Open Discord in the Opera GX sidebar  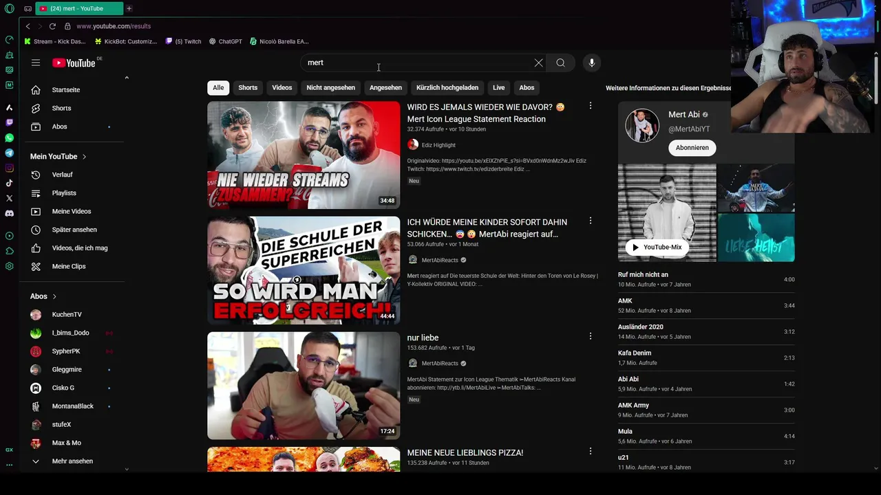coord(9,213)
